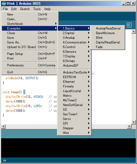
Task: Open the ArduinoISP example
Action: pos(74,66)
